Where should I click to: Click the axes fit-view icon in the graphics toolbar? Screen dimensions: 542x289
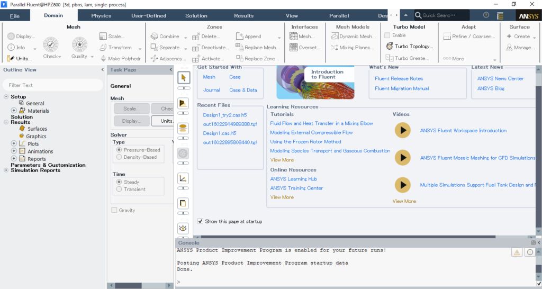click(x=183, y=178)
